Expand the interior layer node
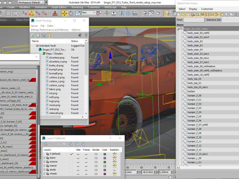The width and height of the screenshot is (239, 179). pos(44,166)
